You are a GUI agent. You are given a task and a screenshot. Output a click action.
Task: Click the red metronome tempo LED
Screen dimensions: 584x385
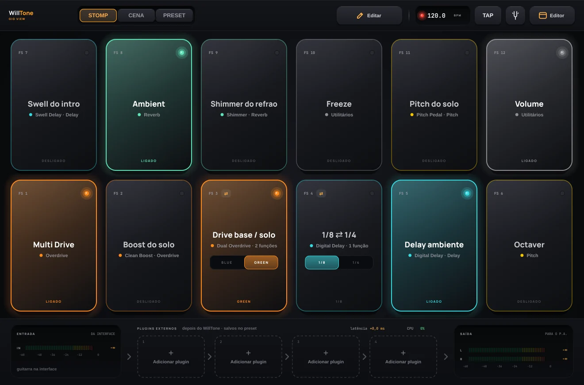pos(422,15)
